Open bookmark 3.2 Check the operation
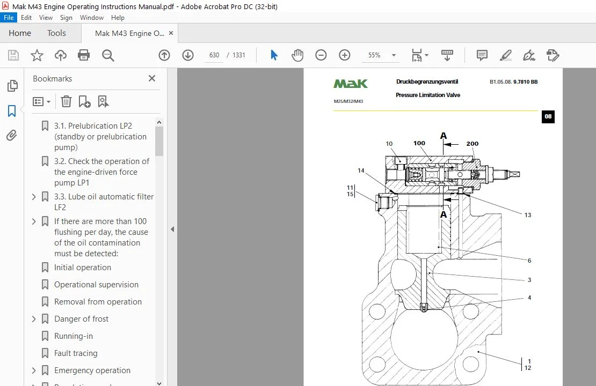Image resolution: width=596 pixels, height=386 pixels. [102, 172]
